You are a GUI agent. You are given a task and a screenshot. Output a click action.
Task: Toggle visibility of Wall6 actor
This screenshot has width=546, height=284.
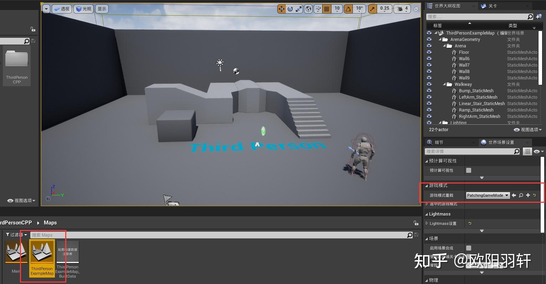429,58
